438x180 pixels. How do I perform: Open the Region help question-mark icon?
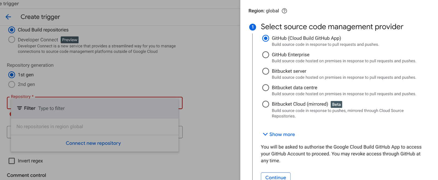coord(284,11)
